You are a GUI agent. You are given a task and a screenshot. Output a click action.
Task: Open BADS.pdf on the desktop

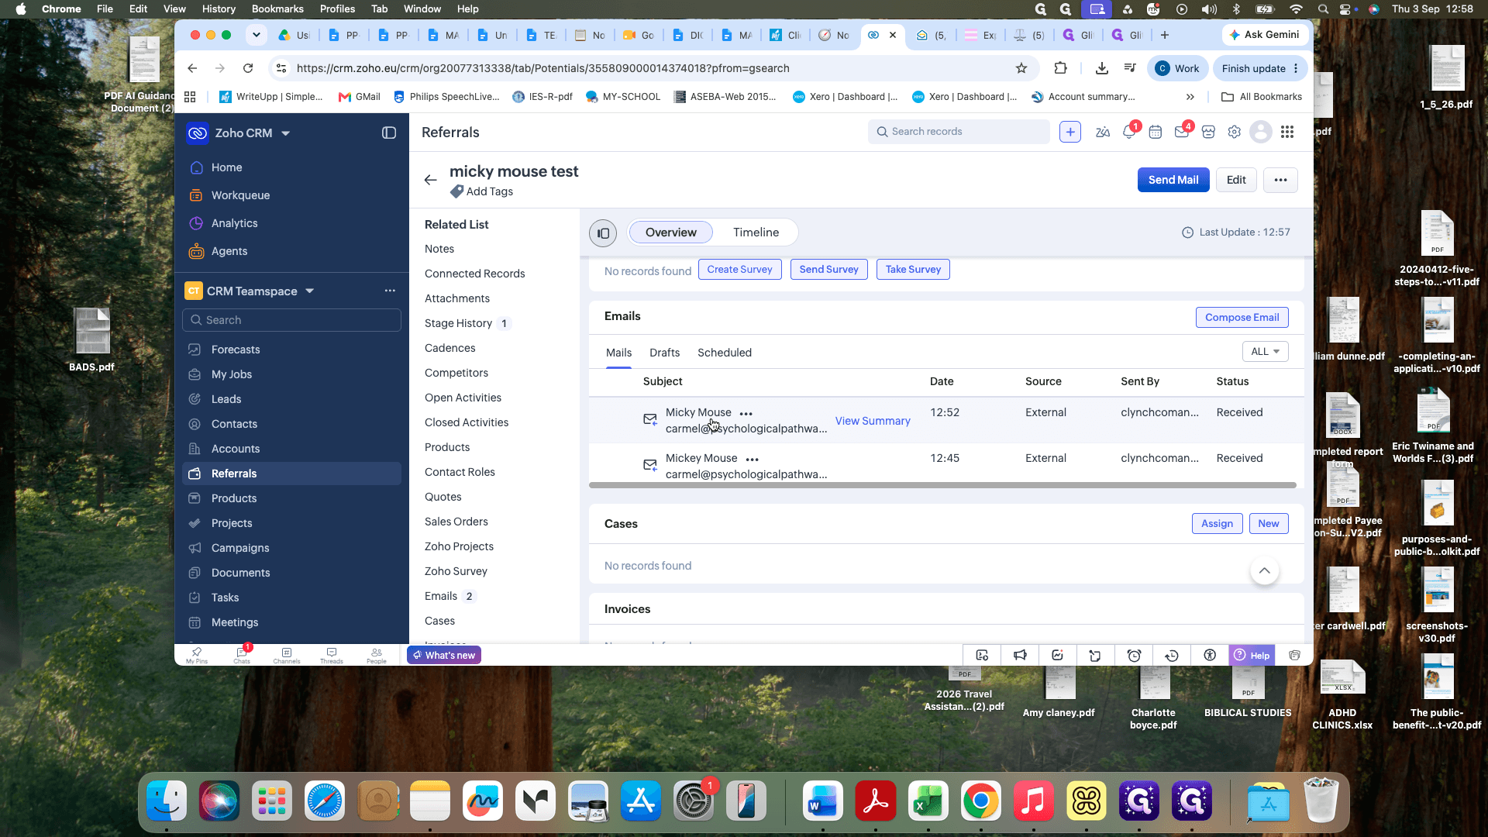pyautogui.click(x=91, y=340)
